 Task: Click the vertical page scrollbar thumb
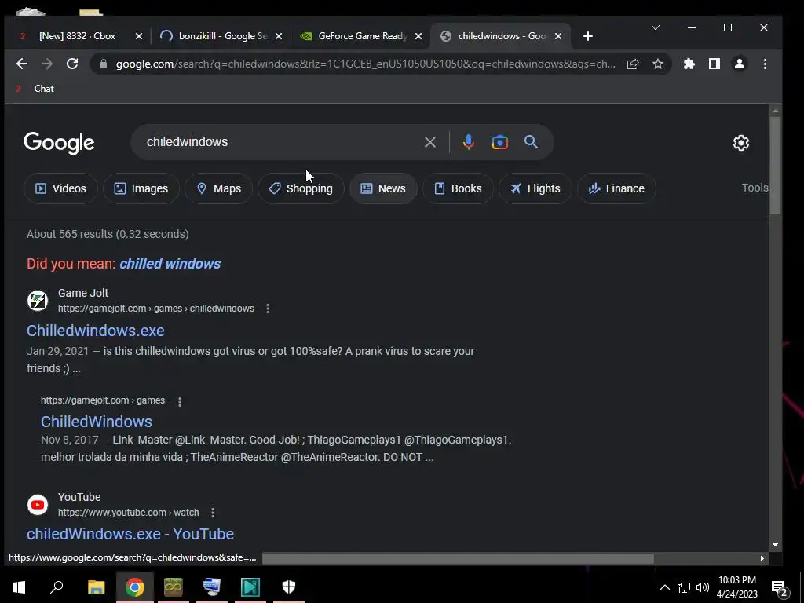(x=775, y=166)
